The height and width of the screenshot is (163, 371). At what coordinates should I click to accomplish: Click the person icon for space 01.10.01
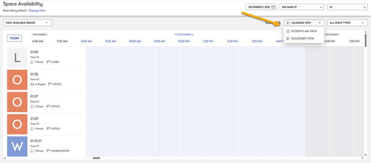tap(32, 151)
